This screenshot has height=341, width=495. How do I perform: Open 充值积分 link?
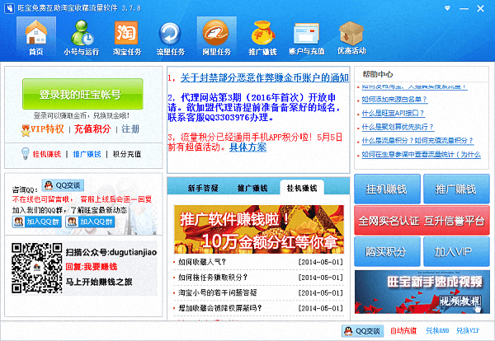point(92,128)
